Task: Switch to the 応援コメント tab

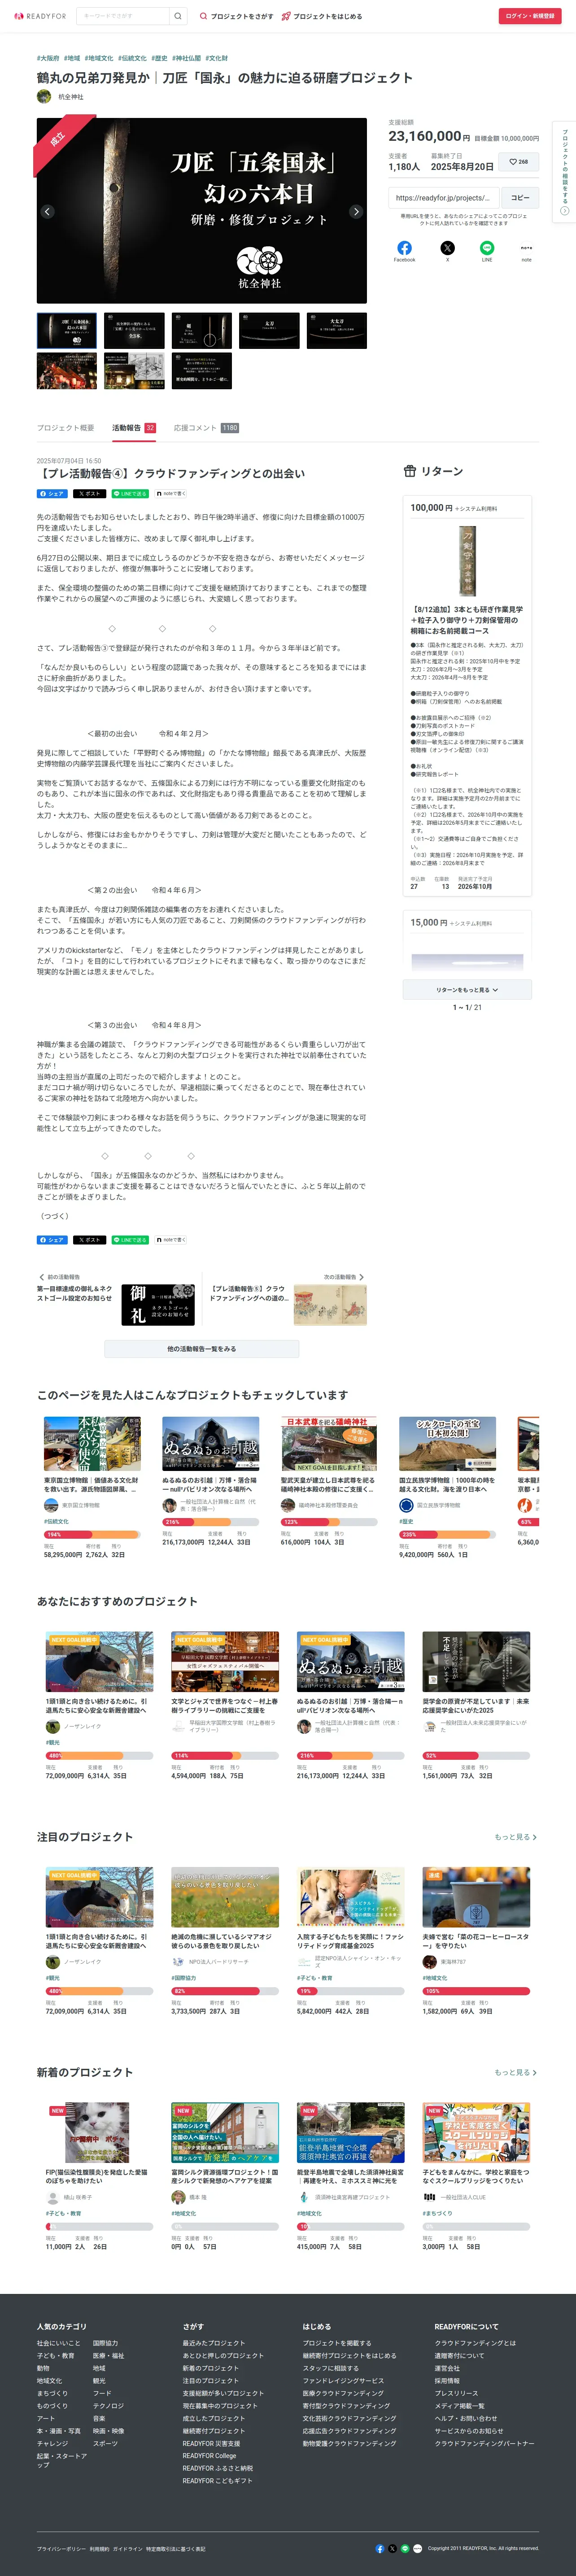Action: tap(206, 428)
